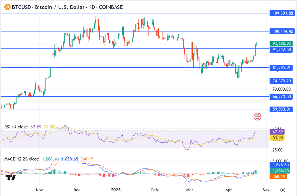The width and height of the screenshot is (297, 196).
Task: Click the 2025 marker on time axis
Action: (x=115, y=190)
